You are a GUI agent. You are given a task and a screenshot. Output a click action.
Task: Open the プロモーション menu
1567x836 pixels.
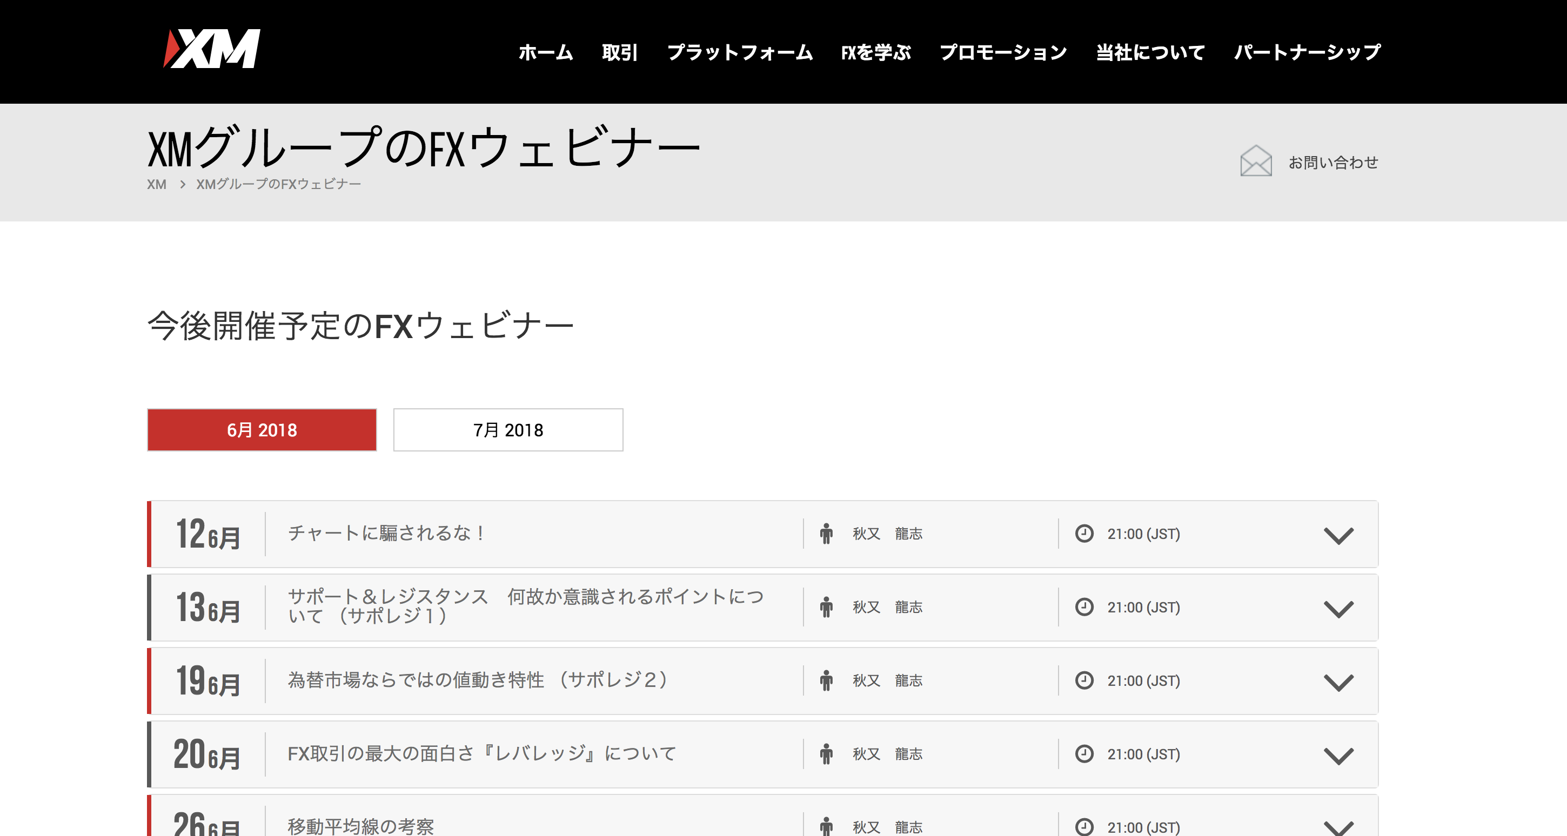pyautogui.click(x=1004, y=52)
